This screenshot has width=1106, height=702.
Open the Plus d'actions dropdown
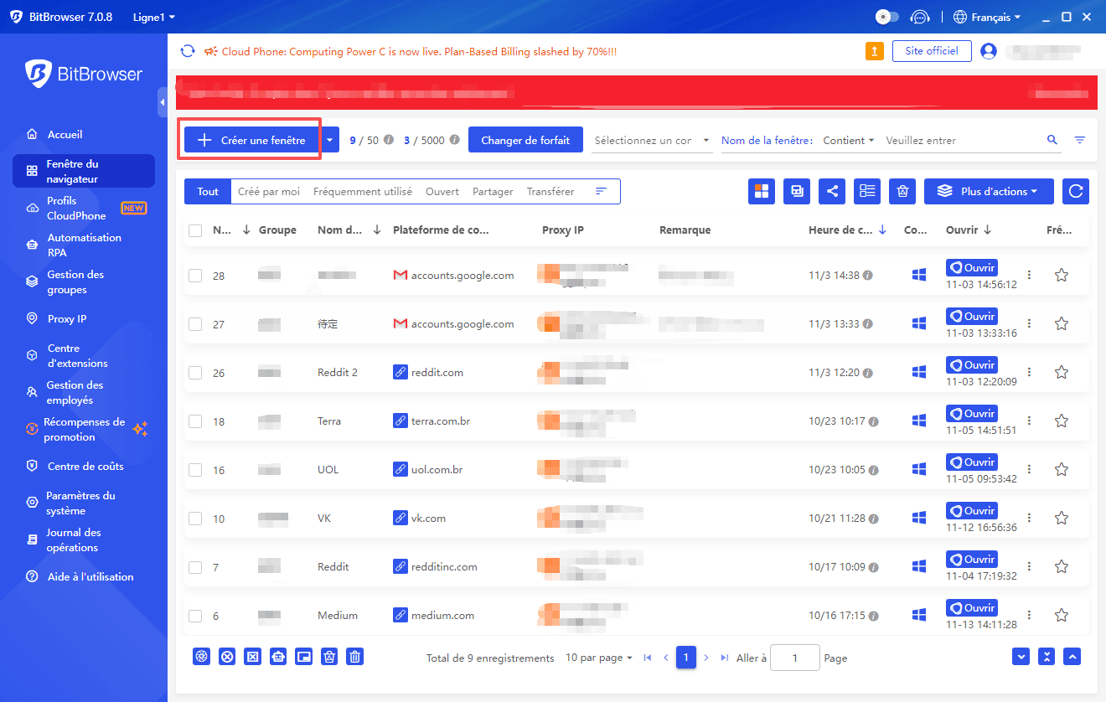click(989, 191)
